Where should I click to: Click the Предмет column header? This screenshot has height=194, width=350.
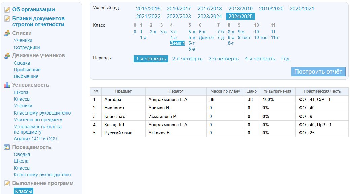pos(123,91)
